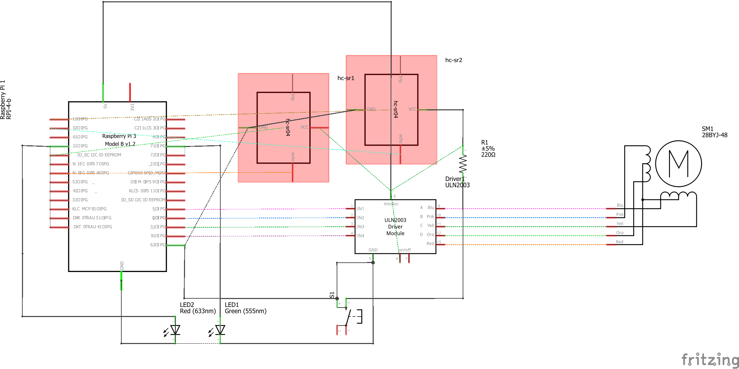This screenshot has width=739, height=369.
Task: Click the hc-sr2 VCC pin
Action: [x=423, y=110]
